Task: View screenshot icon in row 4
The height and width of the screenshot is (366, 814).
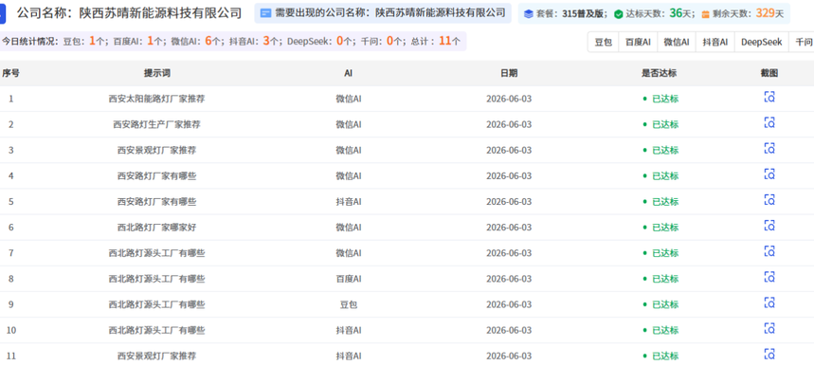Action: coord(769,174)
